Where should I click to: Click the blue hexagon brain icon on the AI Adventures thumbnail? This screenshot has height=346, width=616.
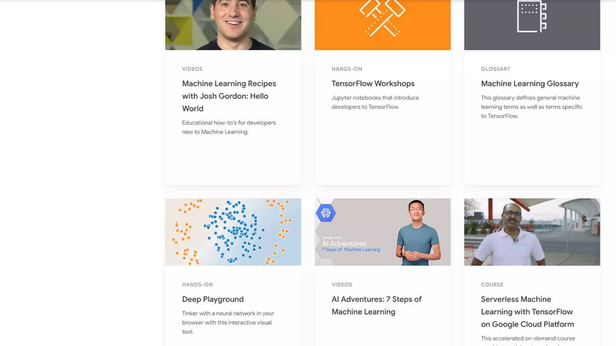(x=326, y=213)
